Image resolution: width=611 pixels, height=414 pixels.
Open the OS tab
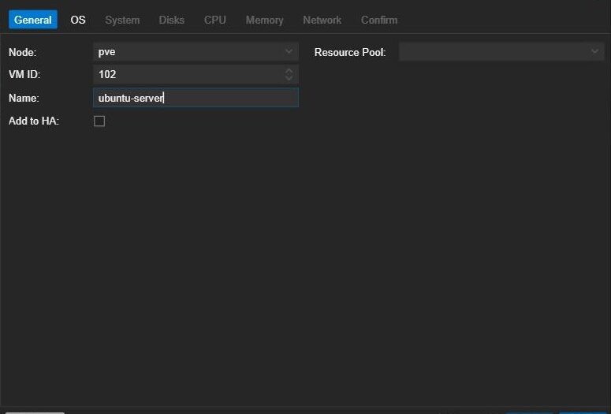point(78,20)
